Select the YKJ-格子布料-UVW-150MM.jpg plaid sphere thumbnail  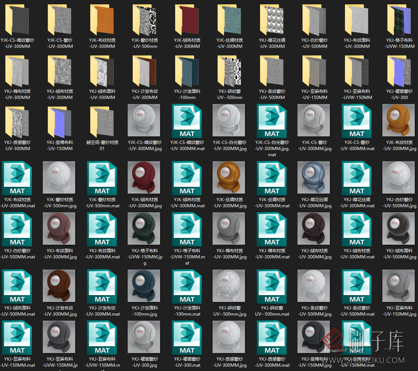pyautogui.click(x=145, y=229)
